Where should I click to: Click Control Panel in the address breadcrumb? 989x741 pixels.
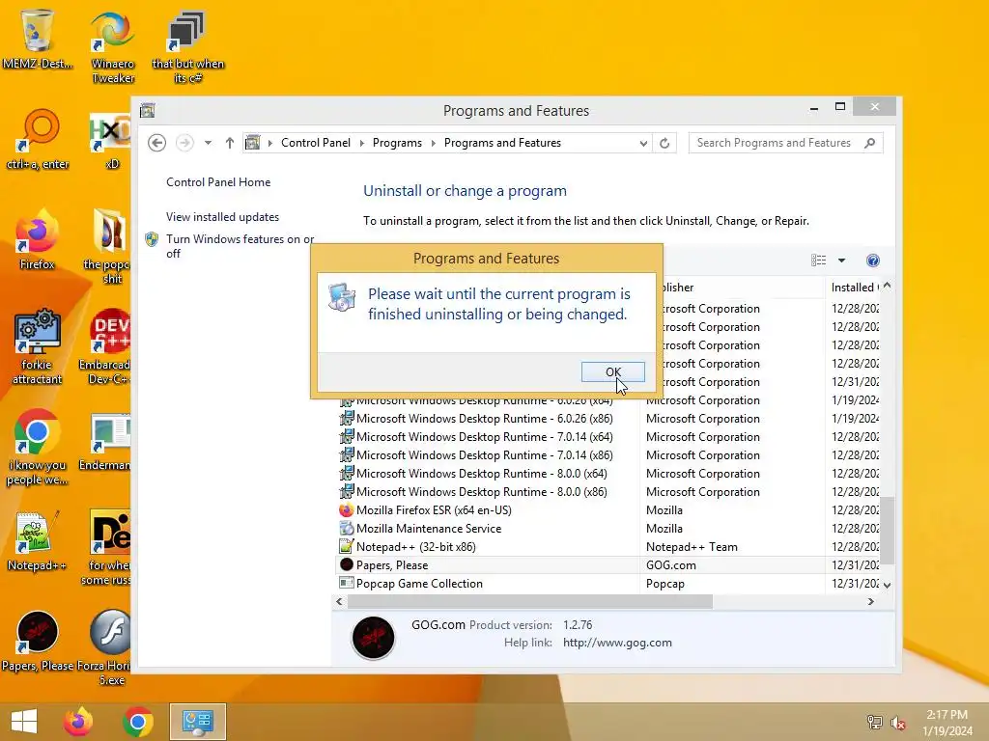[x=316, y=143]
